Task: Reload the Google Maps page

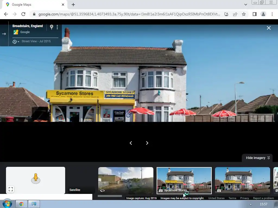Action: [23, 14]
